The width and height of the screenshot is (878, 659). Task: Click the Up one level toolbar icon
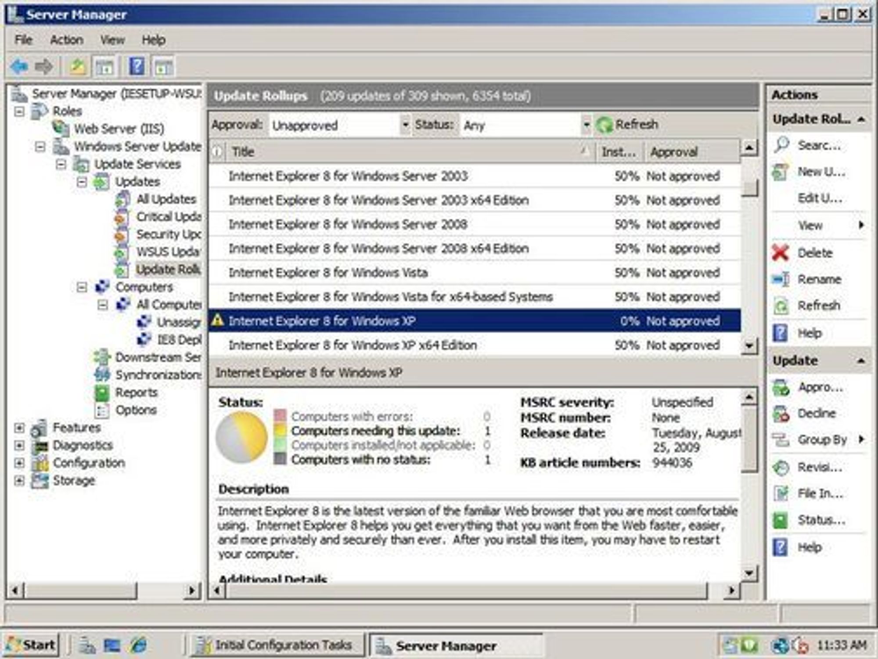[x=78, y=67]
